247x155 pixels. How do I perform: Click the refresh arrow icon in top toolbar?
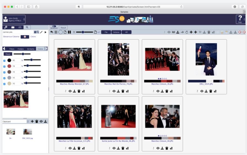click(x=187, y=32)
